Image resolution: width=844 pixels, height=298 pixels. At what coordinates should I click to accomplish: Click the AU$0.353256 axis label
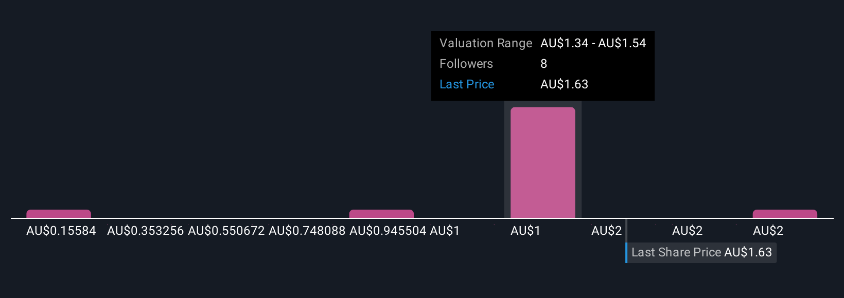pyautogui.click(x=146, y=231)
